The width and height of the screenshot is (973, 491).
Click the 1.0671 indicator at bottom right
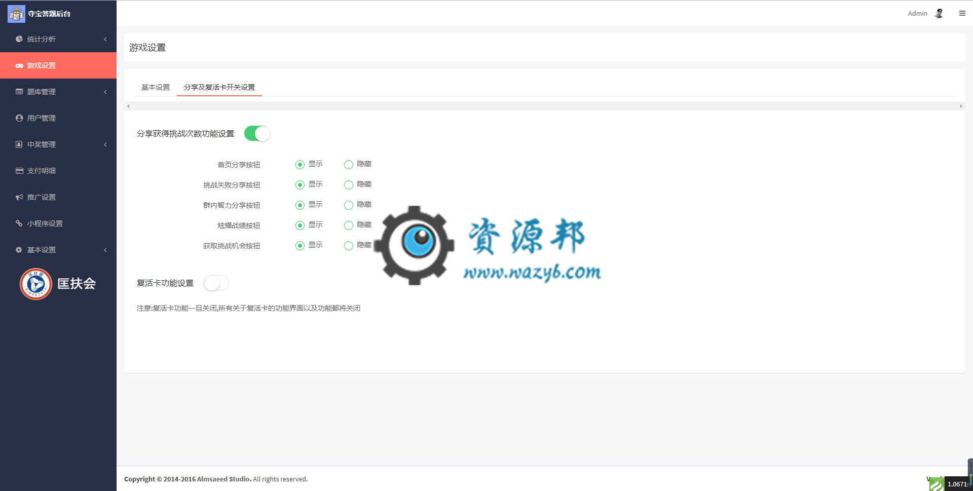tap(957, 484)
